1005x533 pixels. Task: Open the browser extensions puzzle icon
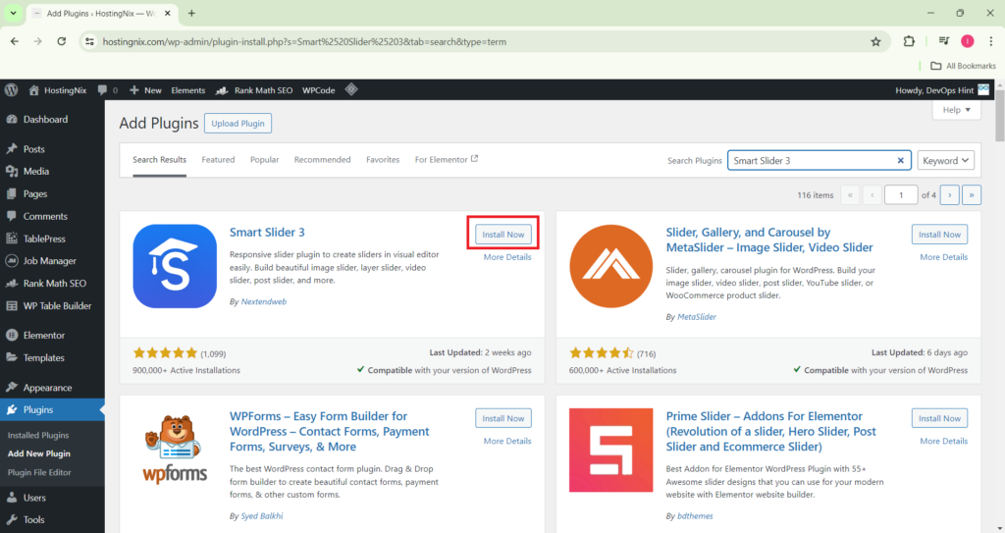(909, 41)
